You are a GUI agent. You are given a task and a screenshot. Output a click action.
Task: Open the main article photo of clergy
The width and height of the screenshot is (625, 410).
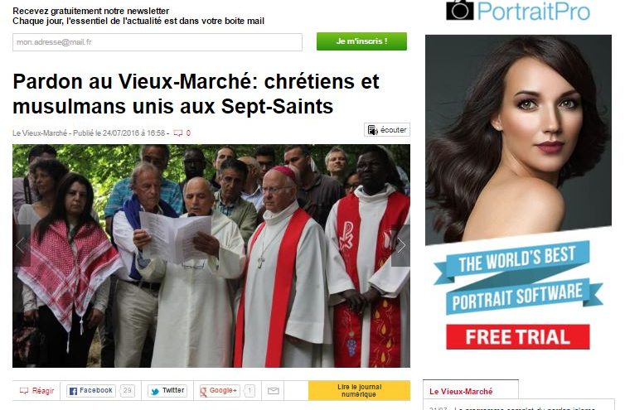point(211,256)
